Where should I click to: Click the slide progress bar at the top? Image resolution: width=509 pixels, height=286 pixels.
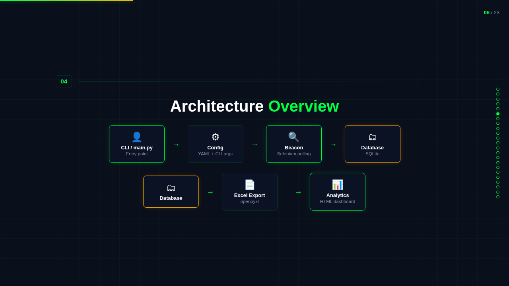[x=66, y=0]
